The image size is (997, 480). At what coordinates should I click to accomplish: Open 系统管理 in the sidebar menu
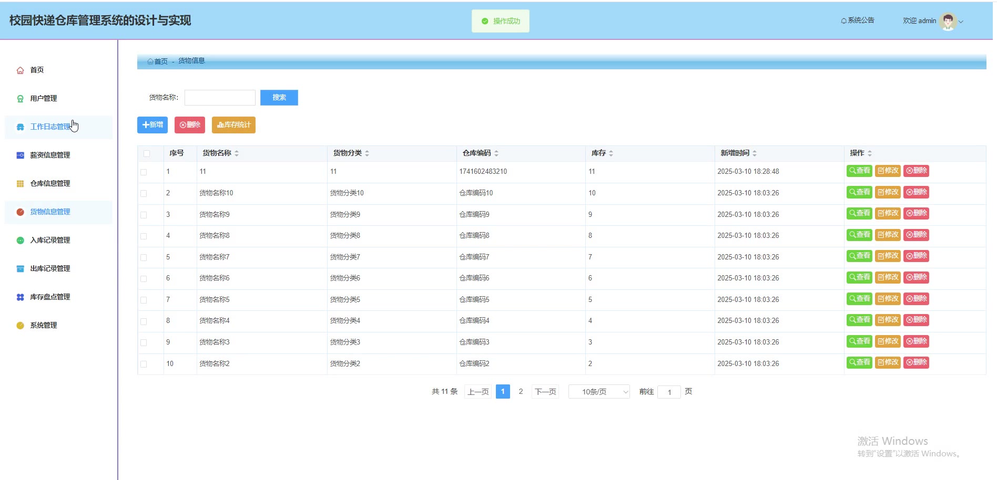click(x=44, y=326)
